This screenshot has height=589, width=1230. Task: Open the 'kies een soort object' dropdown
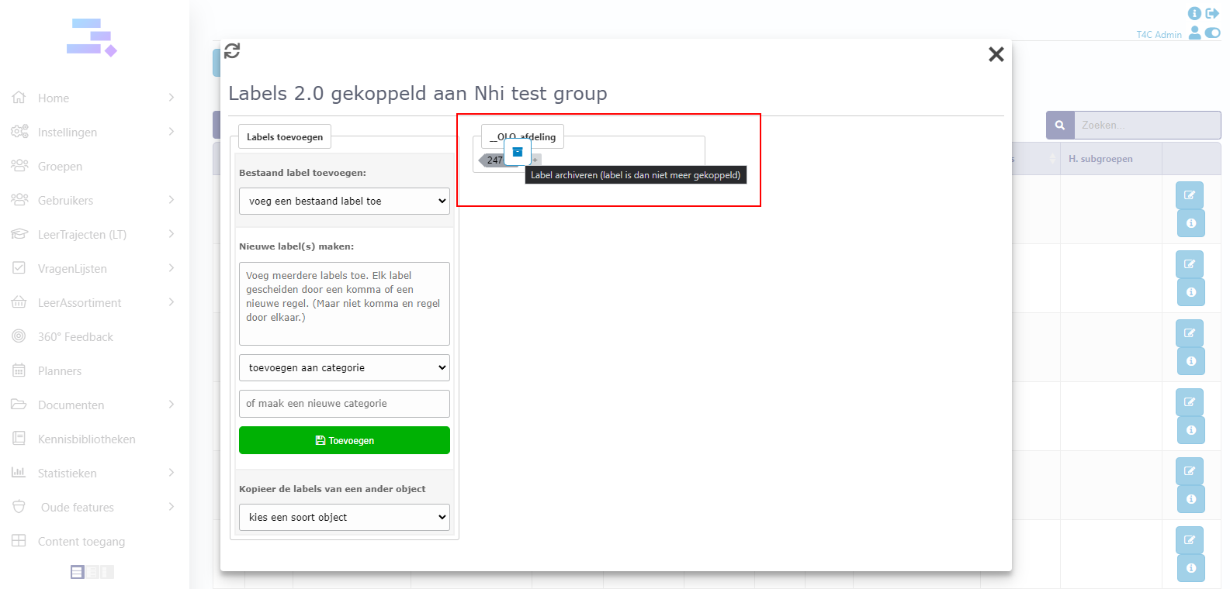[x=345, y=518]
